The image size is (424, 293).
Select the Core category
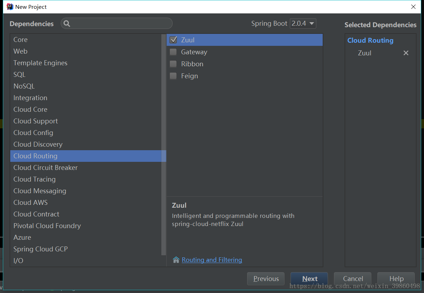click(x=86, y=39)
